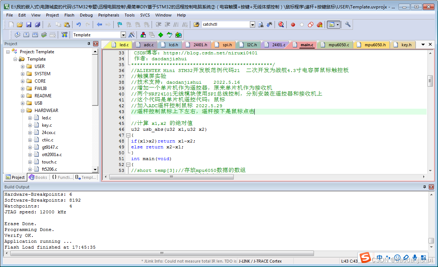Download to flash using the LOAD icon
438x267 pixels.
click(64, 35)
